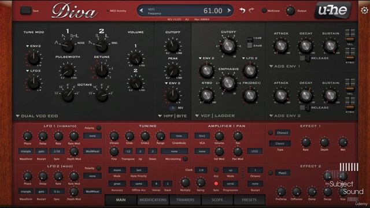
Task: Click the Effect 1 Classic Type selector
Action: [280, 143]
